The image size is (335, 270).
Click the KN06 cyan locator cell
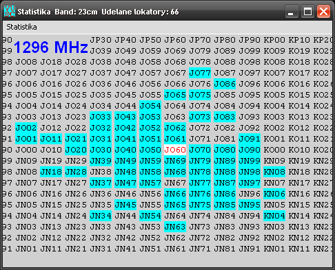click(274, 194)
